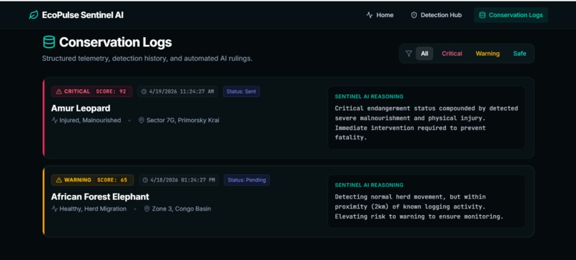Click the 4/19/2026 11:24:27 AM timestamp
This screenshot has width=576, height=260.
[178, 91]
